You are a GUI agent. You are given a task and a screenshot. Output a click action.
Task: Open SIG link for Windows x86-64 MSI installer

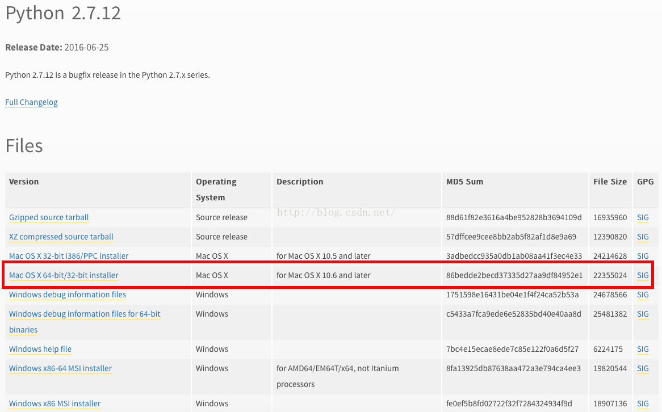(x=643, y=368)
